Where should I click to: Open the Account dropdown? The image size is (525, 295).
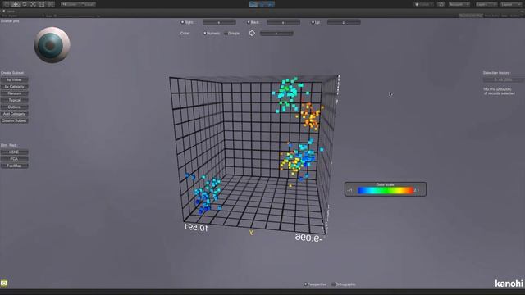459,4
